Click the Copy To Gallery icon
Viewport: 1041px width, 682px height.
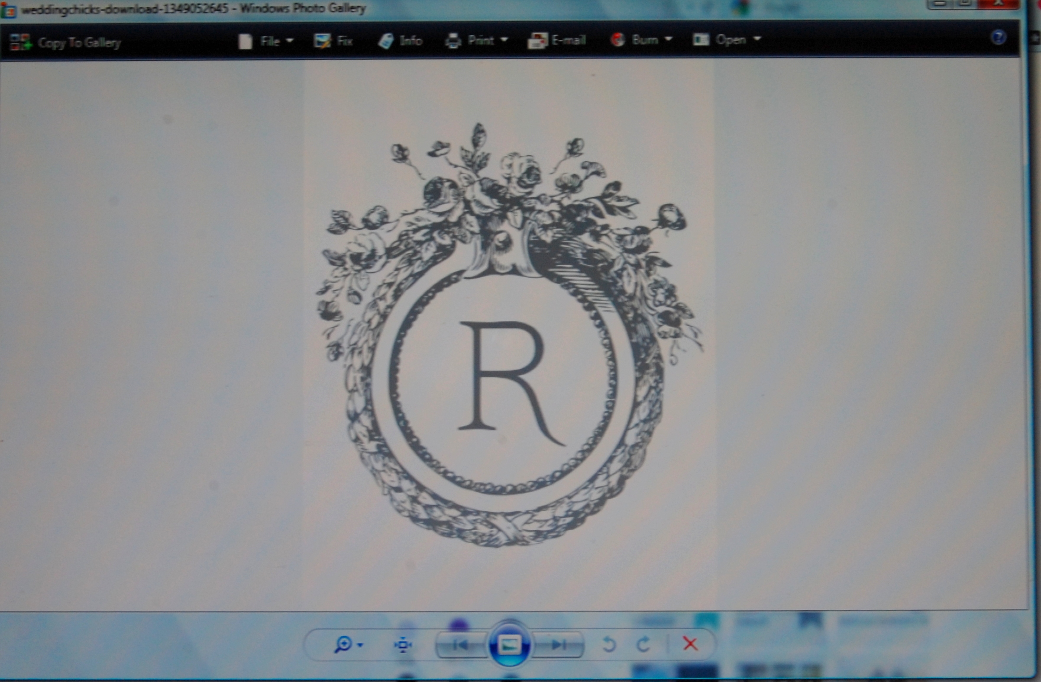(20, 42)
